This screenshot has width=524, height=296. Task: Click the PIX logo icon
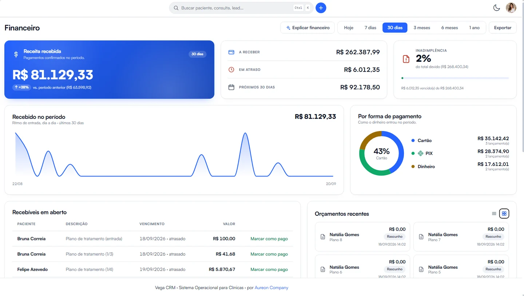(421, 153)
